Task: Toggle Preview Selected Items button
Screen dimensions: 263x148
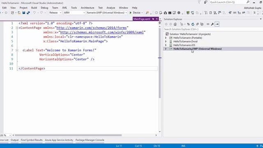Action: [217, 24]
